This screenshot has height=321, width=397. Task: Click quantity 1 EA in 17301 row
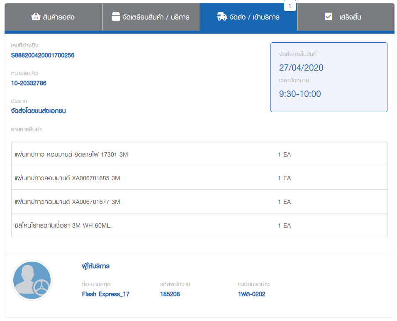[x=284, y=154]
